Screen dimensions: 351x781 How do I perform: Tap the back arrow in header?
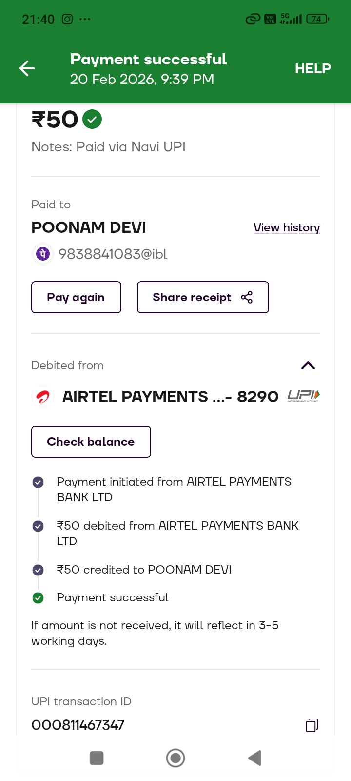[27, 68]
